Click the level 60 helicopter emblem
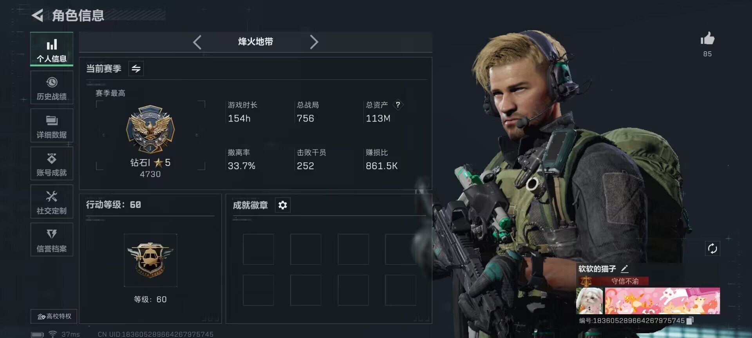752x338 pixels. click(150, 260)
